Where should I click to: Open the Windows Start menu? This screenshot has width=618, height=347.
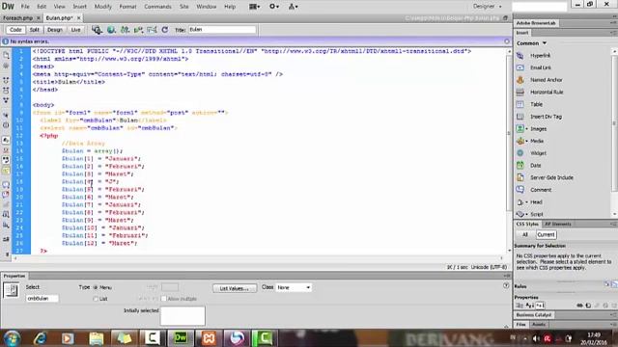click(x=12, y=338)
